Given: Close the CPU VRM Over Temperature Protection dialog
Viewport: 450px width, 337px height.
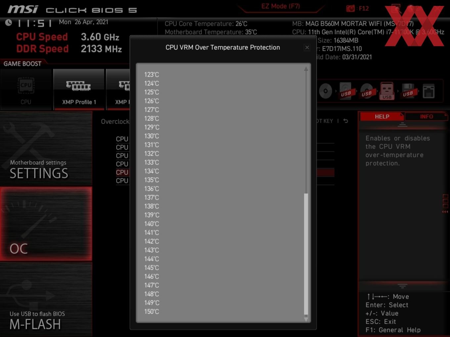Looking at the screenshot, I should point(307,48).
